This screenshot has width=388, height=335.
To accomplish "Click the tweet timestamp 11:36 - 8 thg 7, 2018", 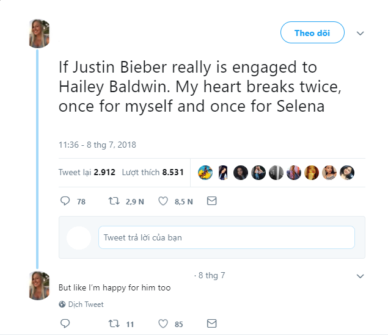I will click(97, 145).
